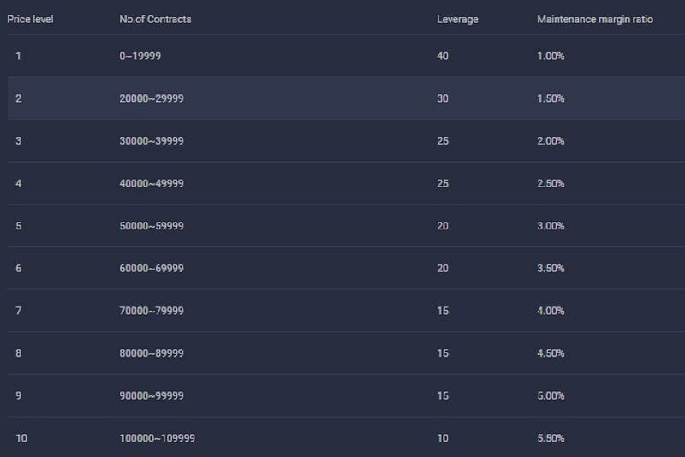
Task: Click the 40000~49999 contracts cell
Action: pyautogui.click(x=152, y=183)
